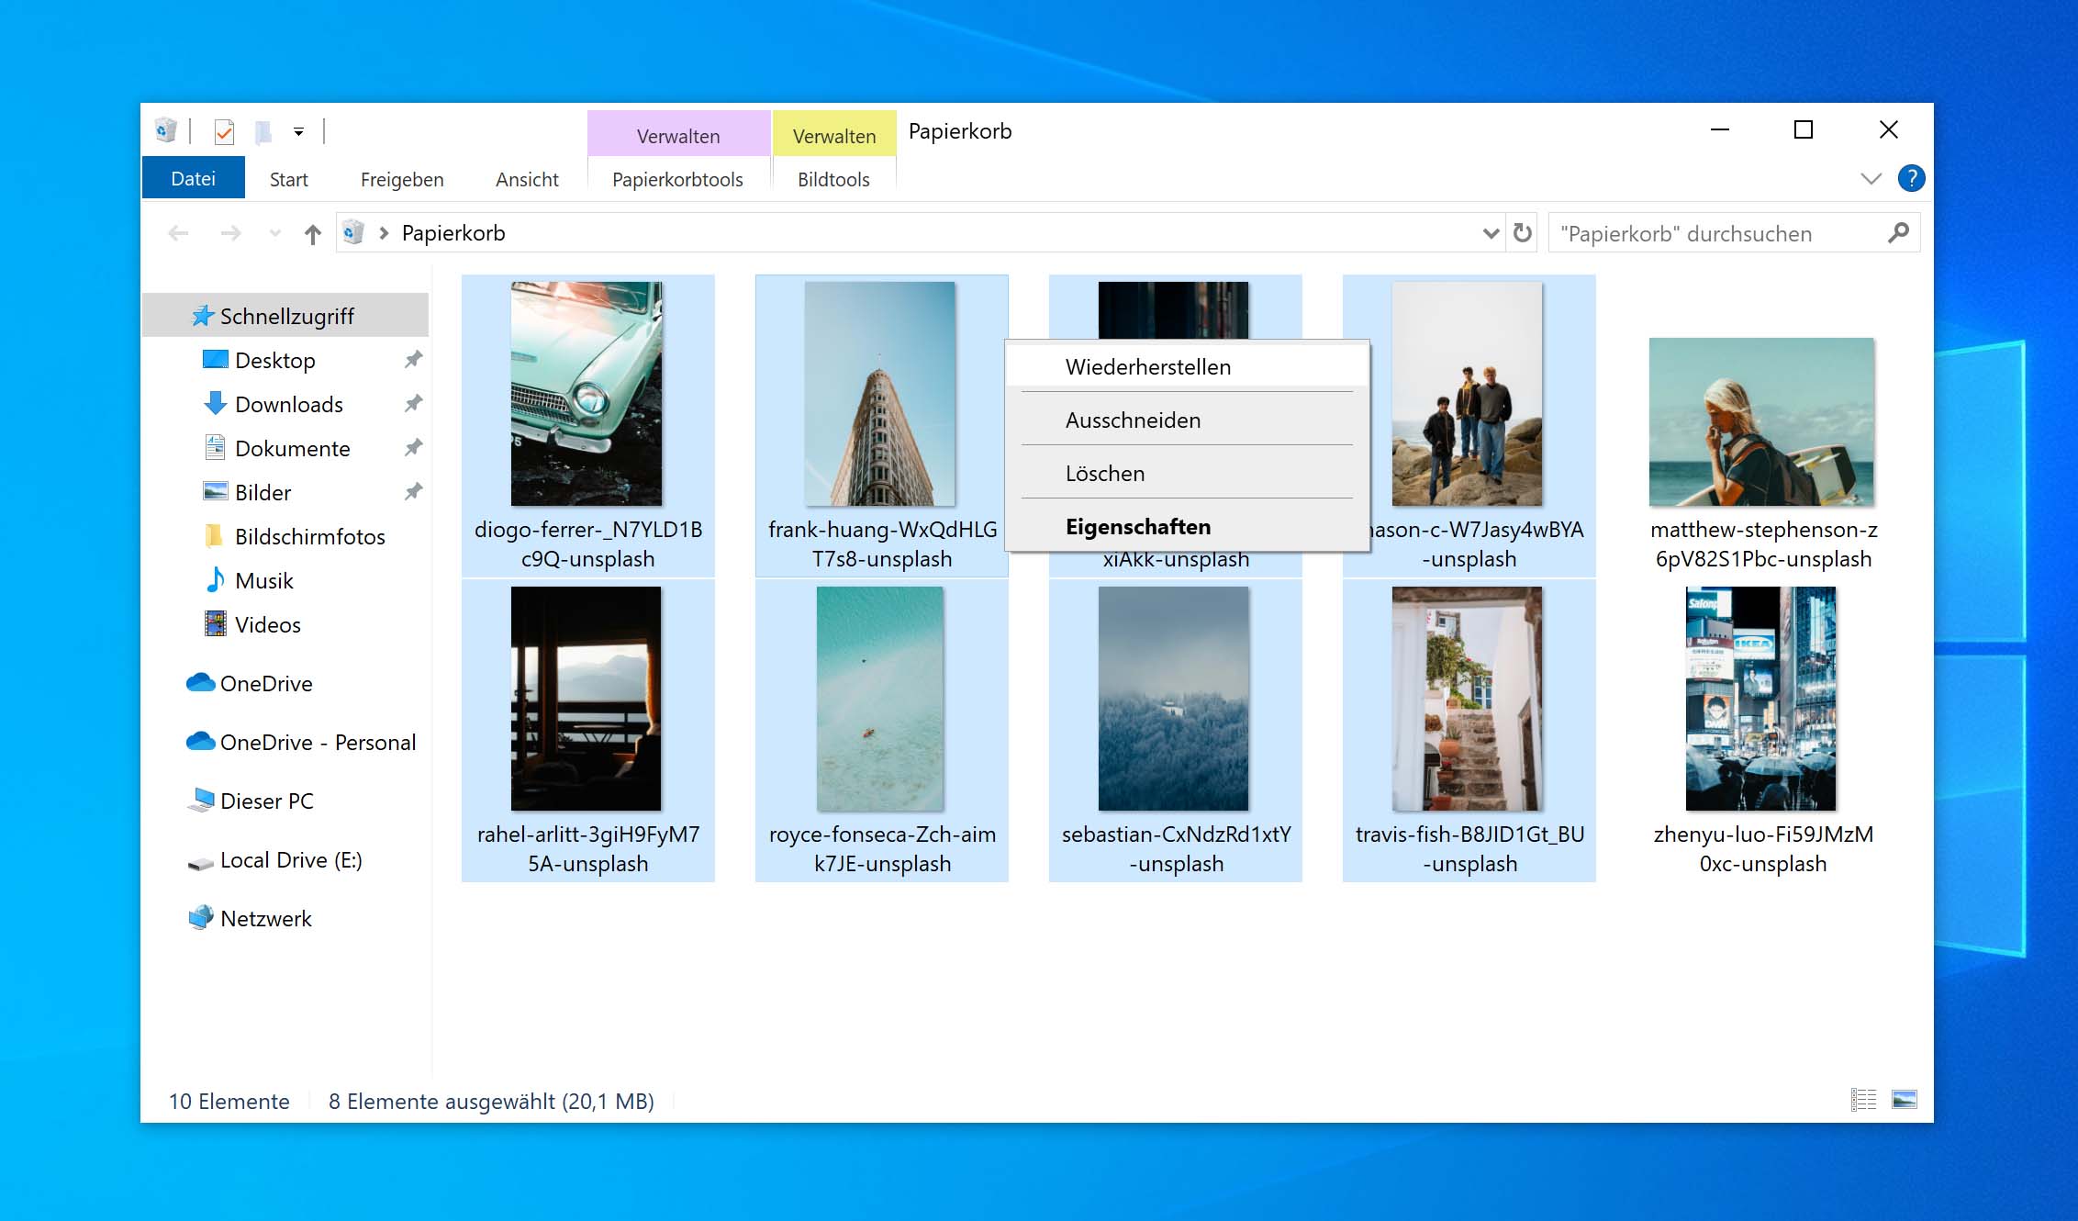
Task: Open the Datei tab
Action: [194, 178]
